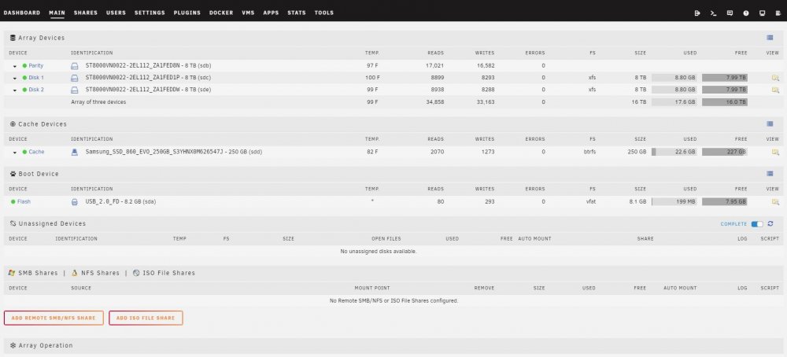Click the Boot Device view-mode icon
This screenshot has width=787, height=357.
(x=770, y=174)
